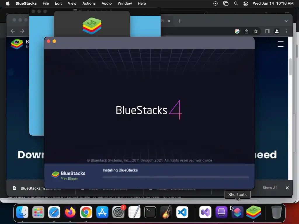This screenshot has height=224, width=299.
Task: Minimize the BlueStacks installer window
Action: click(x=54, y=41)
